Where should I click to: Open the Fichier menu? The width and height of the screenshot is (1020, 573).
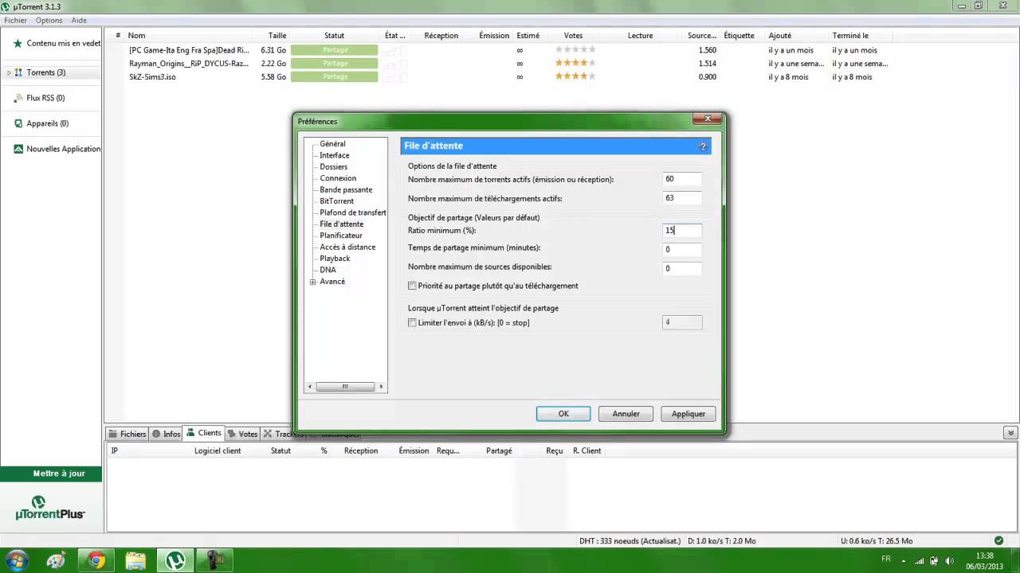point(15,20)
